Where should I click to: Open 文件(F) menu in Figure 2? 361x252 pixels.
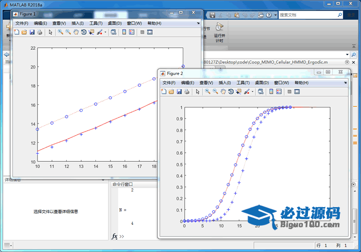(x=169, y=83)
